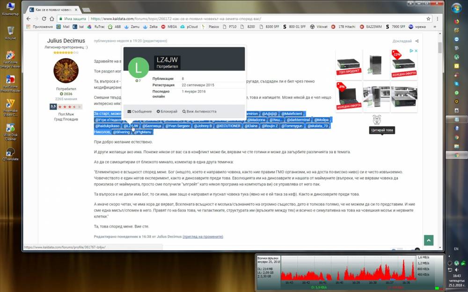The height and width of the screenshot is (292, 468).
Task: Click the @PigManu mention tag
Action: pos(143,132)
